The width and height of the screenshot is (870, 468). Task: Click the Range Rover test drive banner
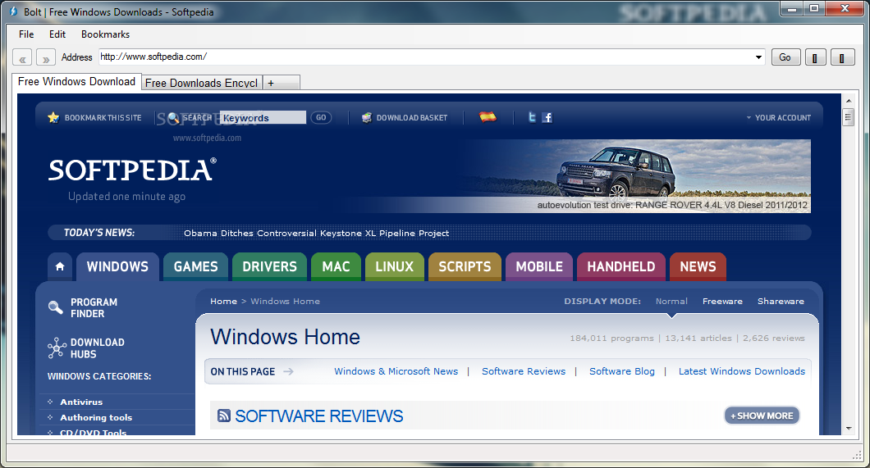pyautogui.click(x=634, y=176)
